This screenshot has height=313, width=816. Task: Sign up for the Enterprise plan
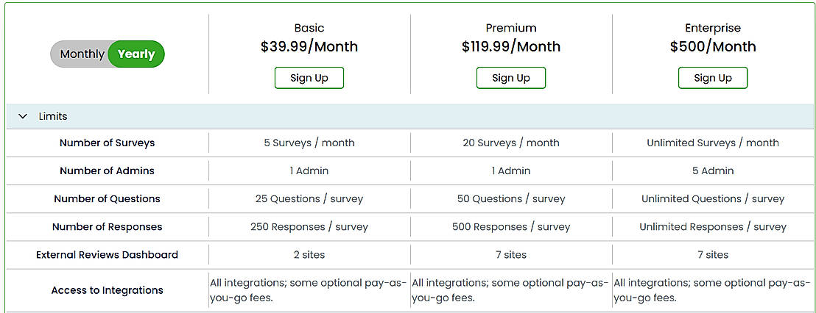click(x=713, y=78)
